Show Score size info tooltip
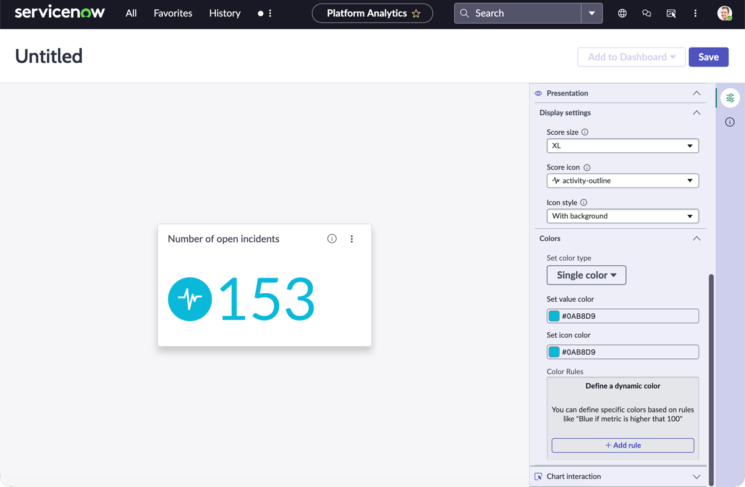745x487 pixels. tap(585, 132)
